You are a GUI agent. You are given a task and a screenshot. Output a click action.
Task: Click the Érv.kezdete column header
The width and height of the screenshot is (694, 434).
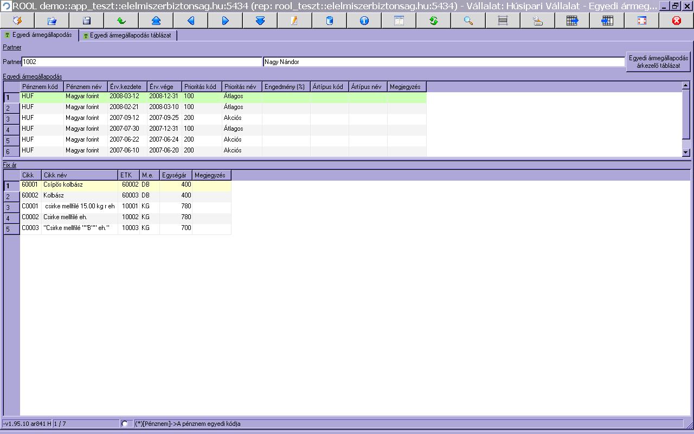[x=127, y=87]
